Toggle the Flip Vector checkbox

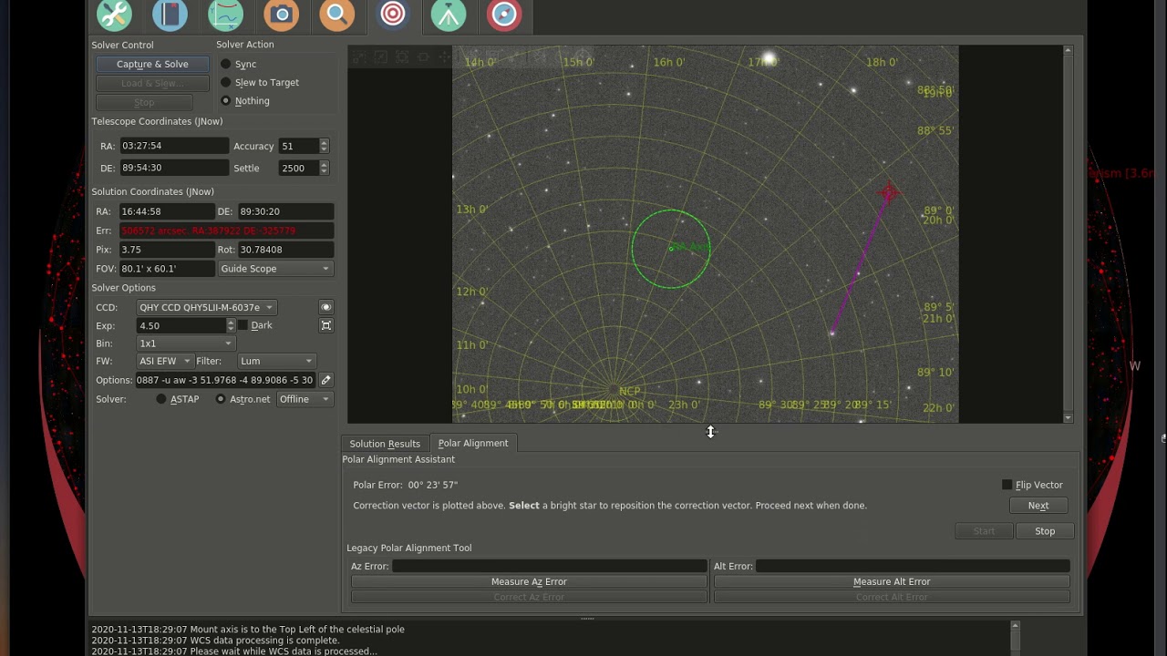(1007, 485)
